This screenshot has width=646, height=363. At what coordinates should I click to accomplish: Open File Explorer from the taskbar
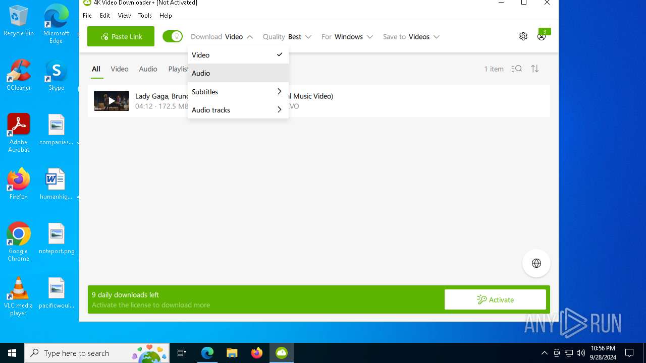tap(232, 353)
